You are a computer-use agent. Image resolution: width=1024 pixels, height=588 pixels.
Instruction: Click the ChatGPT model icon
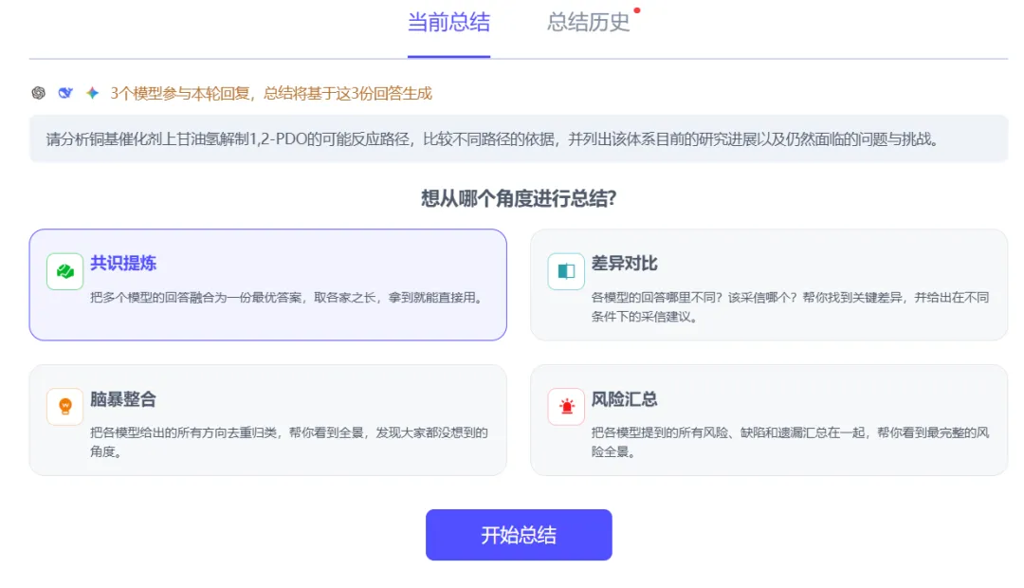coord(39,93)
